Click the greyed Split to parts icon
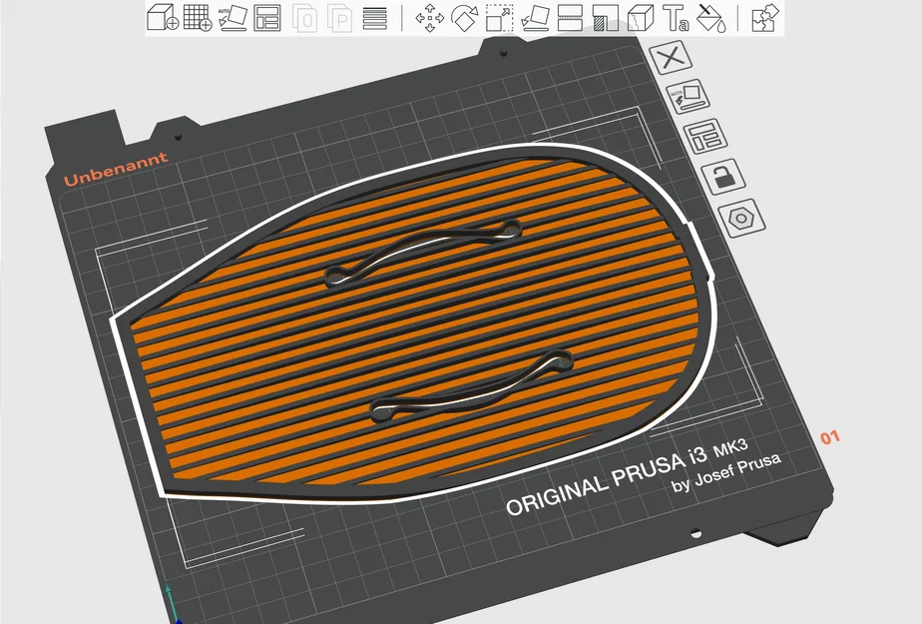 pyautogui.click(x=339, y=18)
